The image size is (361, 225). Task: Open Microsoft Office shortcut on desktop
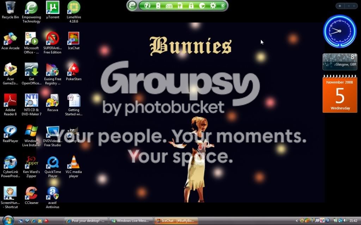click(x=31, y=43)
